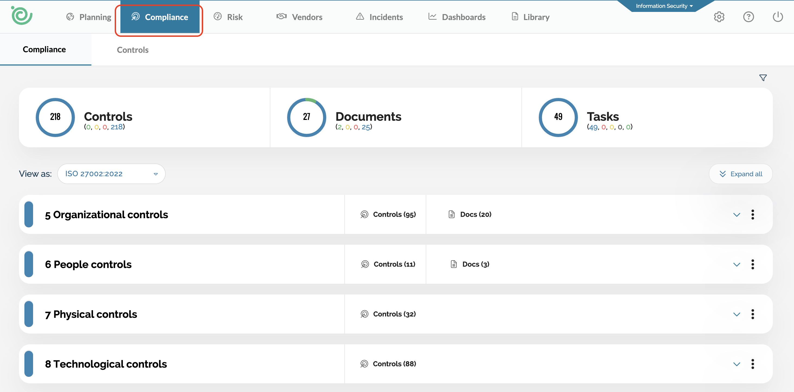Open the filter funnel icon
This screenshot has height=392, width=794.
coord(763,78)
